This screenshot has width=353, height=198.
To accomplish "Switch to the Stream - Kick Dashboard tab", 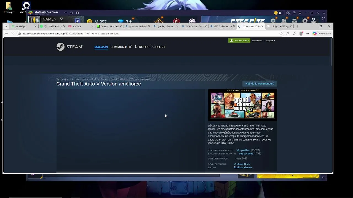I will point(109,26).
